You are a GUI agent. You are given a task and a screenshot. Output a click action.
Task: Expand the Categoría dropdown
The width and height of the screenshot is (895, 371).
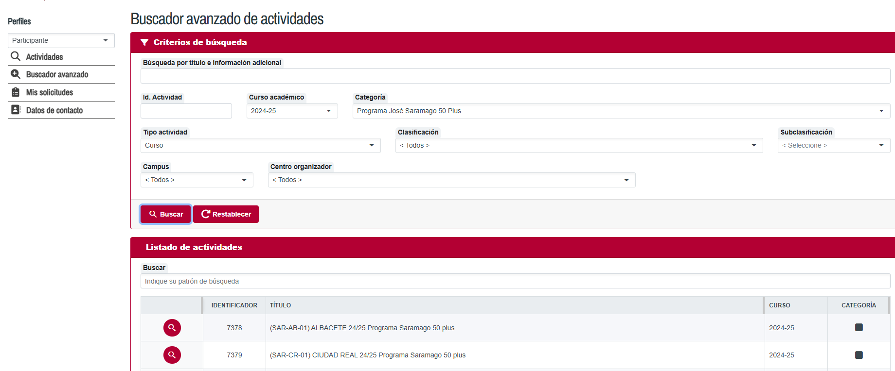pyautogui.click(x=622, y=111)
